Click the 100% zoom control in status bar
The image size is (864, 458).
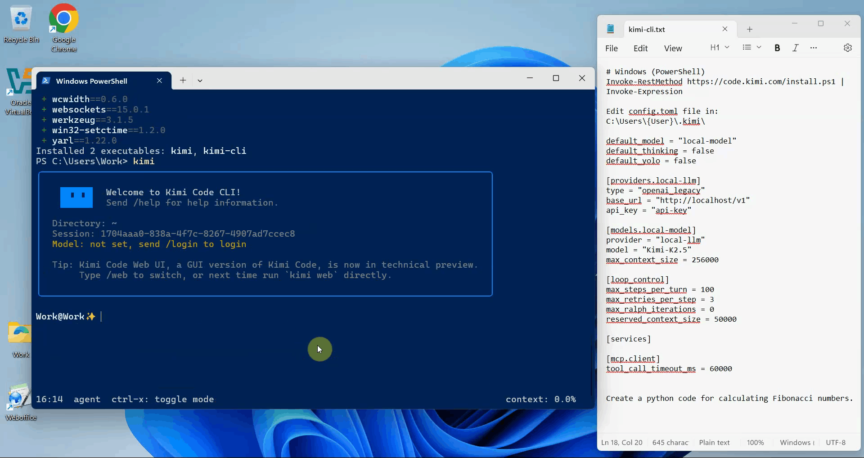[755, 442]
